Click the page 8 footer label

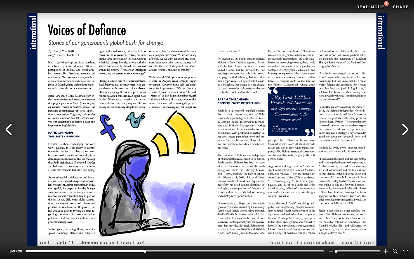click(x=45, y=242)
